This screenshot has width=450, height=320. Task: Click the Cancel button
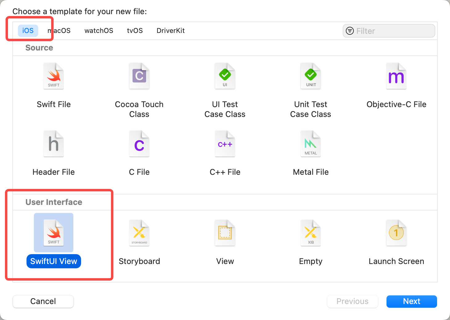click(x=43, y=301)
